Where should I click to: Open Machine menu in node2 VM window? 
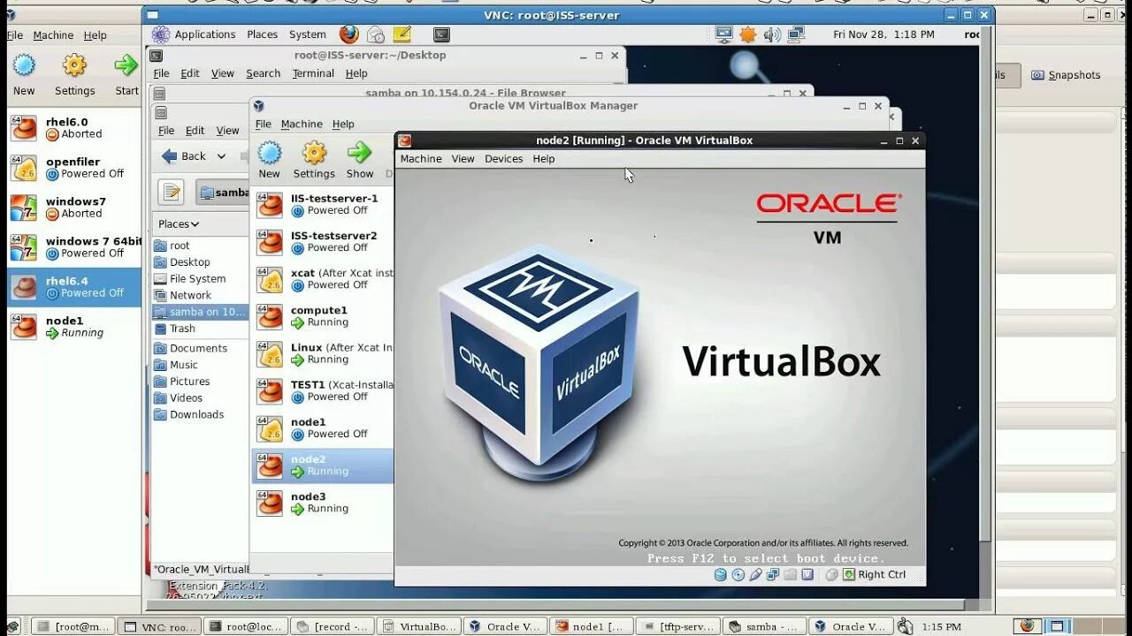coord(421,159)
